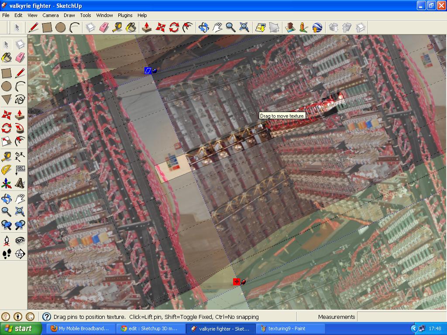447x335 pixels.
Task: Click the geo-location status bar icon
Action: [6, 317]
